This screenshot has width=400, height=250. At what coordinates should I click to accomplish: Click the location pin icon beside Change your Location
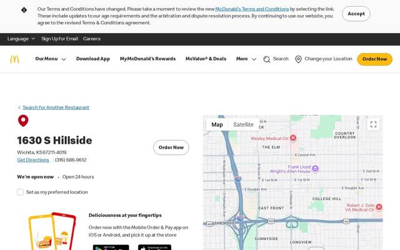point(298,59)
